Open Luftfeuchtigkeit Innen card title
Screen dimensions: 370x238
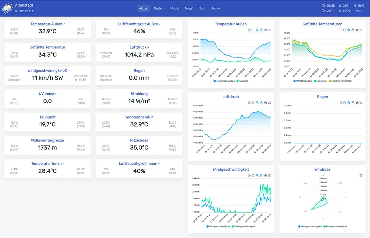139,163
